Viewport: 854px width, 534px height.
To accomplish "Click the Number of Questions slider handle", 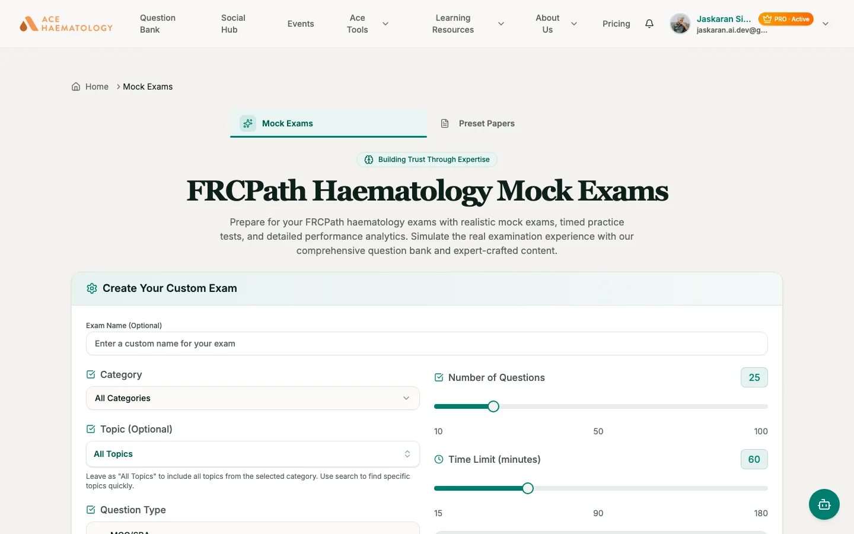I will pyautogui.click(x=493, y=406).
